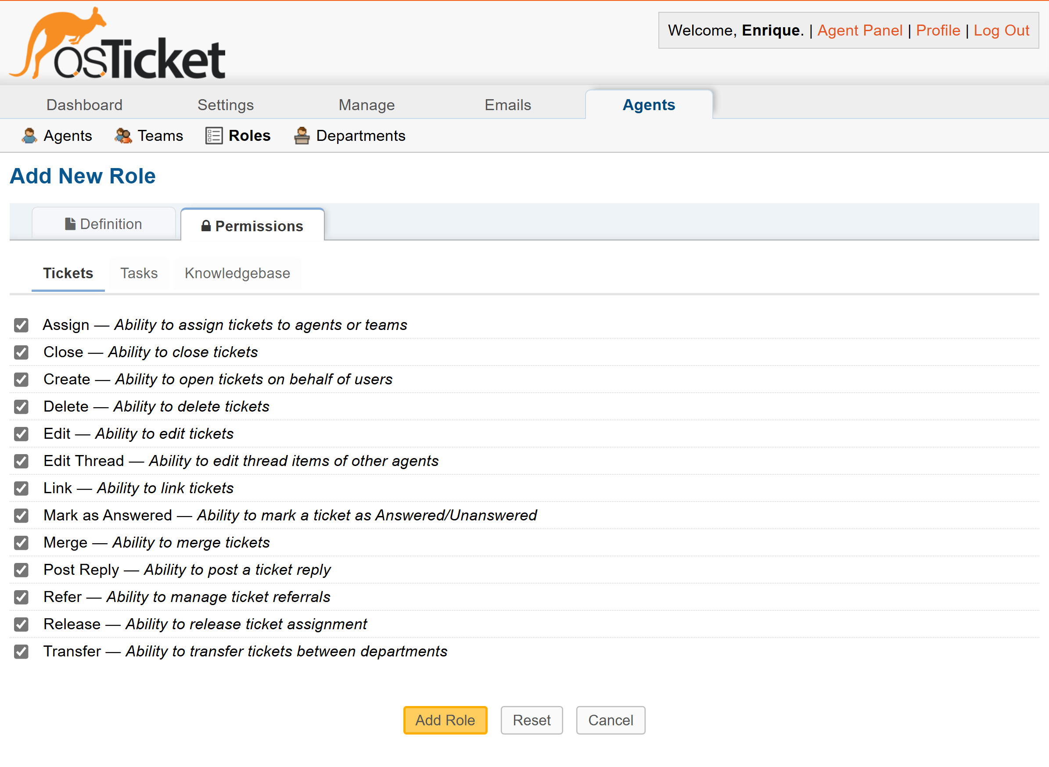Open the Knowledgebase permissions tab

[x=237, y=273]
